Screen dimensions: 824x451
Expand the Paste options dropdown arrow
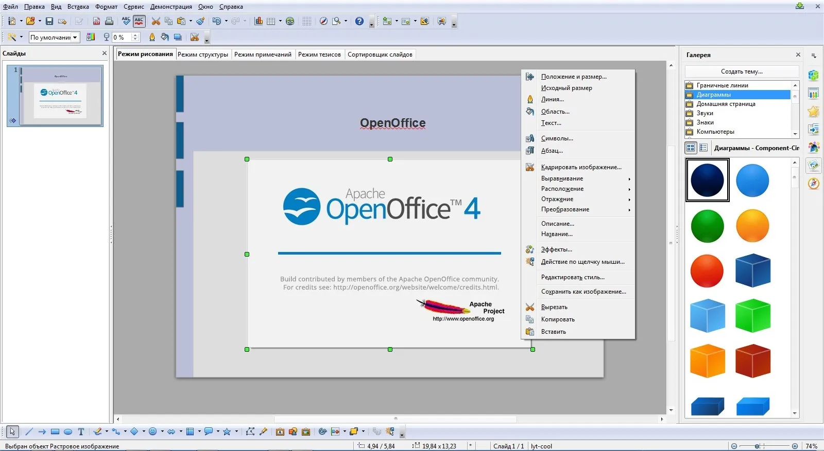click(x=191, y=21)
